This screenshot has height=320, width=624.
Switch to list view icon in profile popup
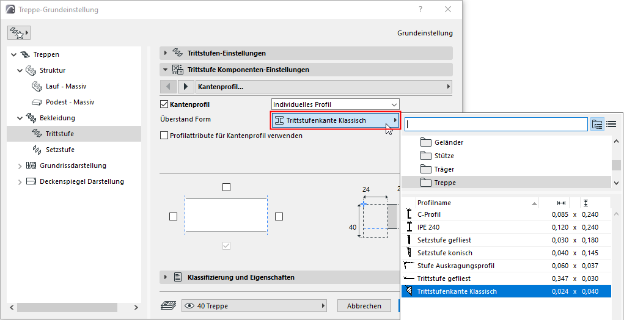point(611,124)
